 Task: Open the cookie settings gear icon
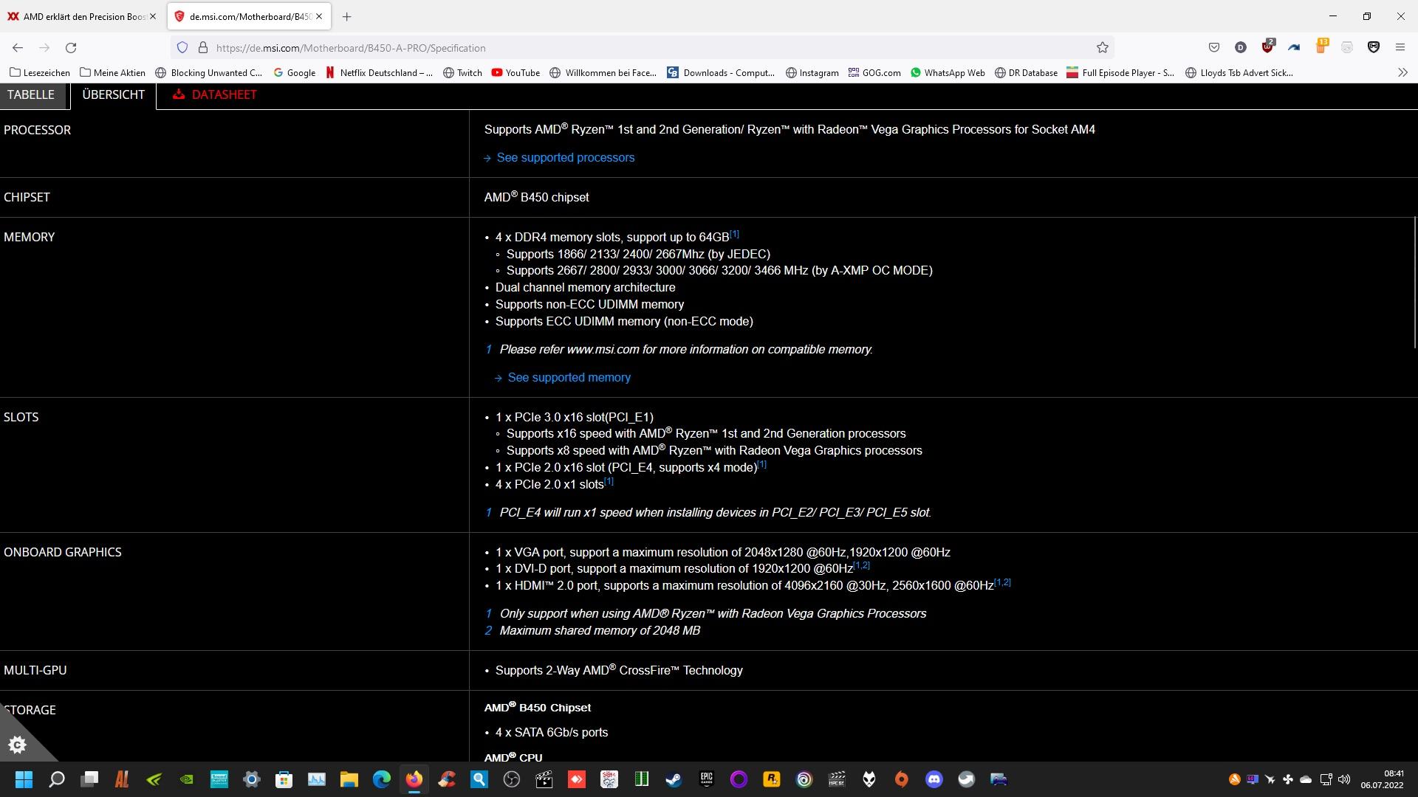coord(18,745)
